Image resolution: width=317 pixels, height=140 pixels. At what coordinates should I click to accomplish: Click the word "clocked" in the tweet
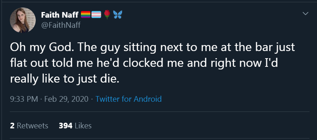click(143, 63)
